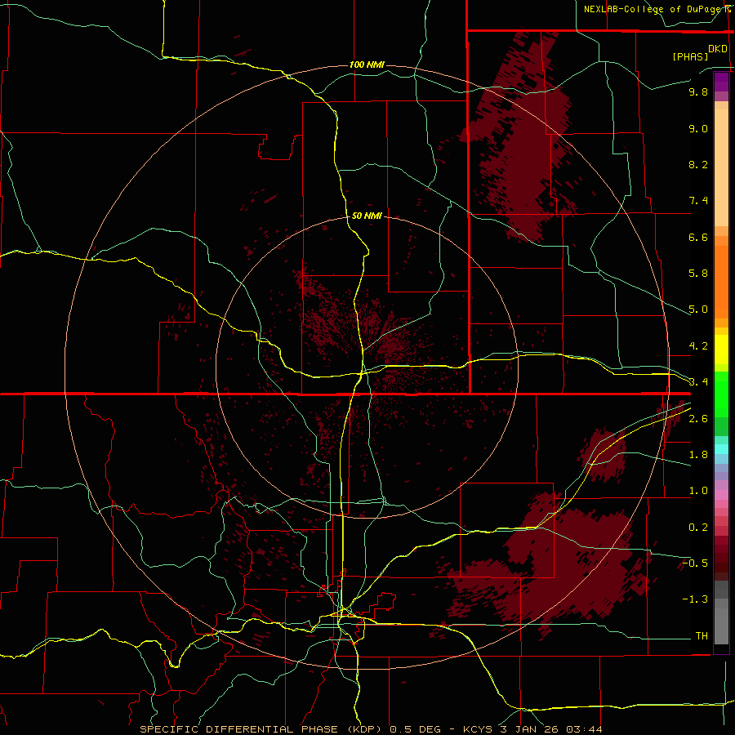
Task: Select the 5.8 scale value
Action: click(698, 274)
